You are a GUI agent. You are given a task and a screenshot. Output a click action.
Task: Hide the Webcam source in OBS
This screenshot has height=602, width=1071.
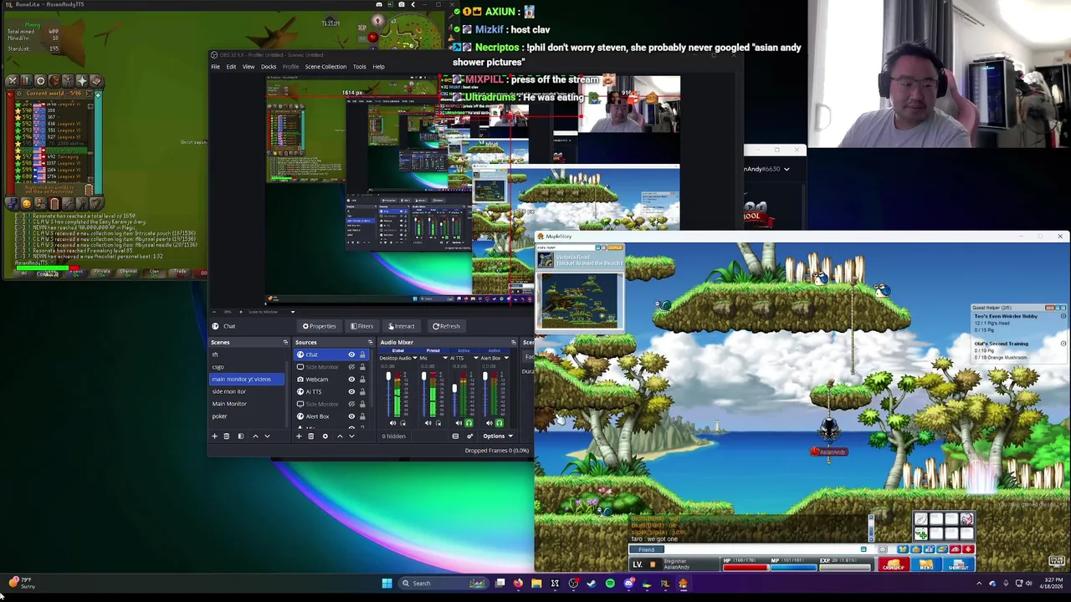pyautogui.click(x=351, y=380)
